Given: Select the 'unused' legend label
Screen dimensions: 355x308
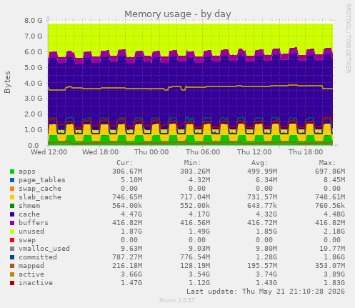Looking at the screenshot, I should [31, 232].
